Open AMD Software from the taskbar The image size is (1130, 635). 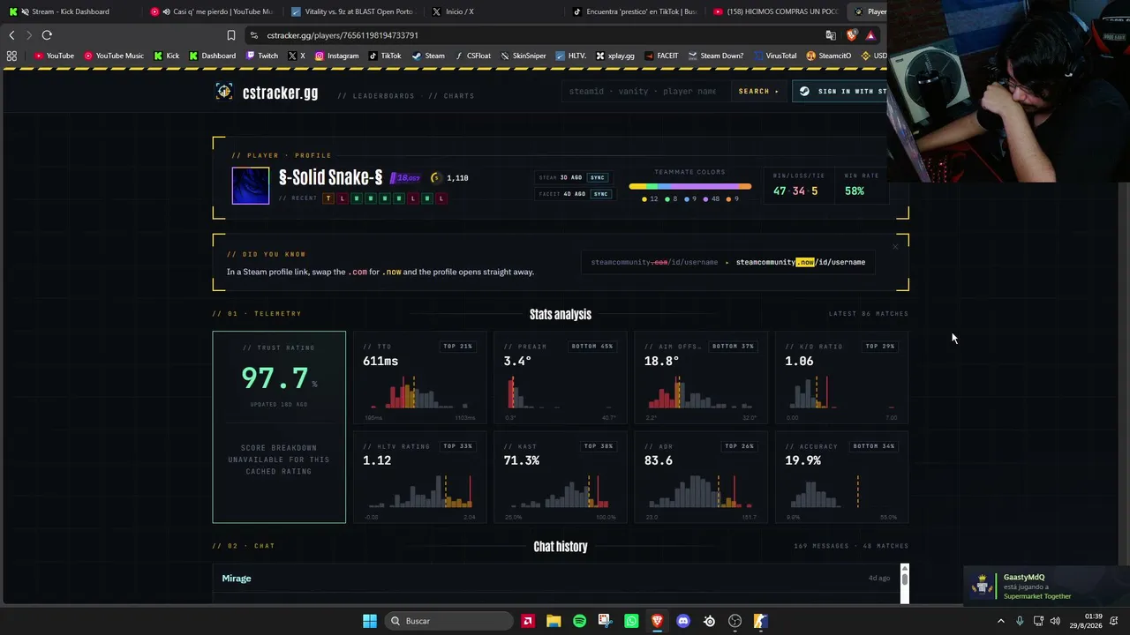(x=528, y=621)
